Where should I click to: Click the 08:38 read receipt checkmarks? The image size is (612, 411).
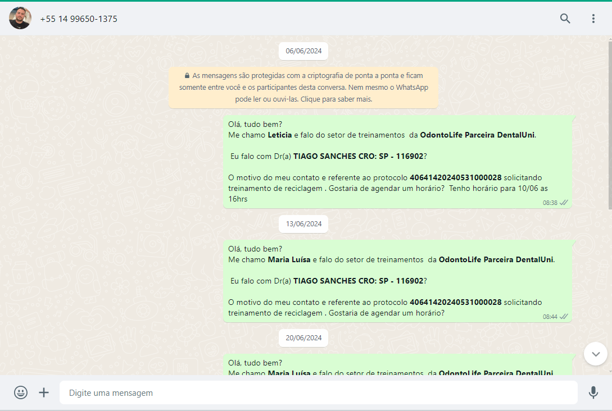(x=564, y=203)
